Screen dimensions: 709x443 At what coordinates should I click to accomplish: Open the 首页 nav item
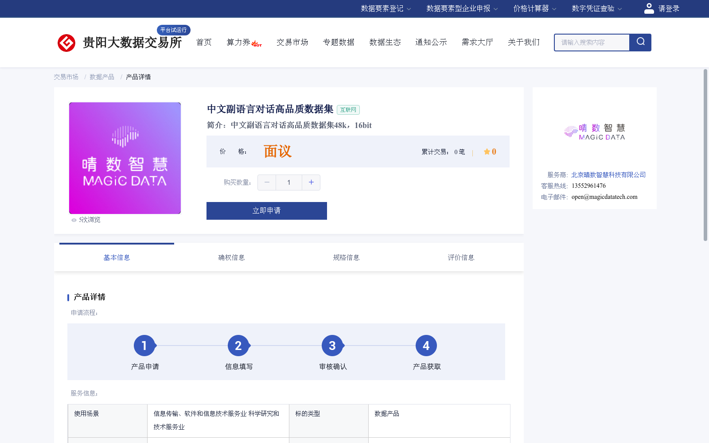pos(204,42)
